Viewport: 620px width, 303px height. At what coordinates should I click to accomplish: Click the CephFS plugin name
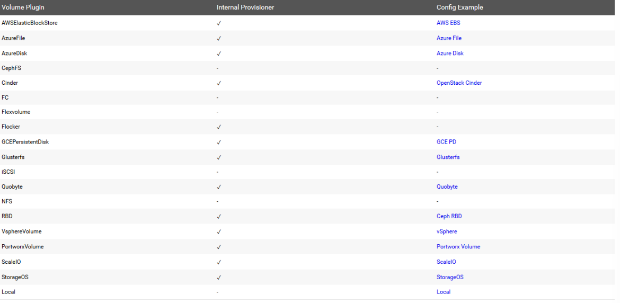click(12, 68)
